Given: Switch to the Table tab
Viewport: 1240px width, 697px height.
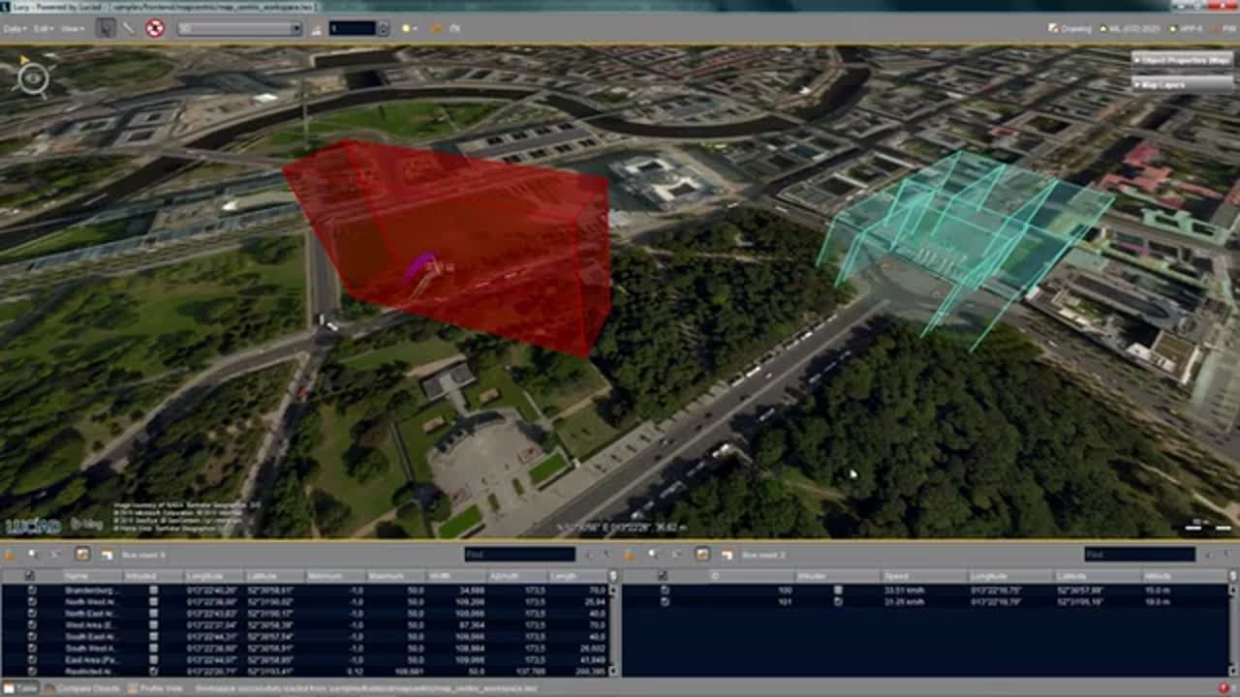Looking at the screenshot, I should (20, 688).
